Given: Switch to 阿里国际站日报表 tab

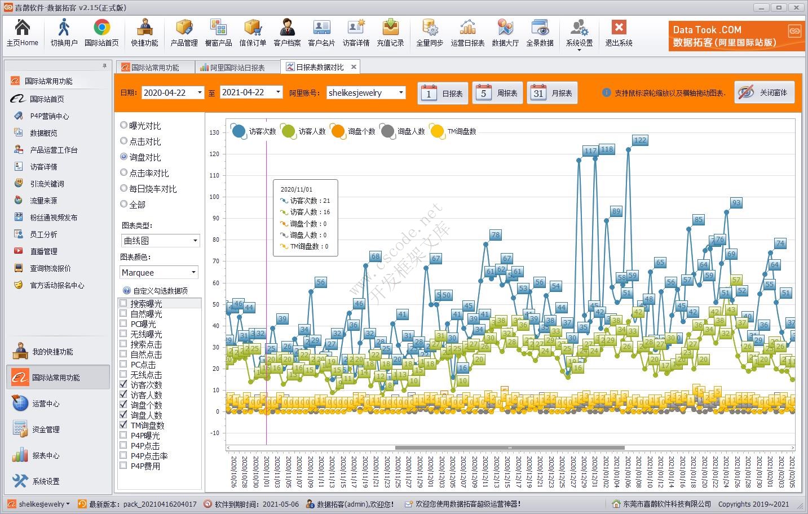Looking at the screenshot, I should 237,67.
